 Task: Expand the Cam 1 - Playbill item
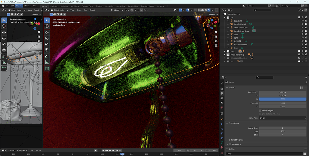pyautogui.click(x=228, y=24)
